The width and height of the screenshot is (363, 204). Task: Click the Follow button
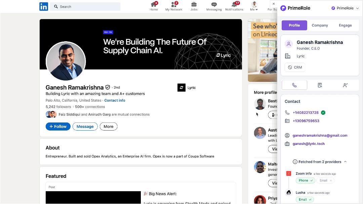(x=58, y=126)
